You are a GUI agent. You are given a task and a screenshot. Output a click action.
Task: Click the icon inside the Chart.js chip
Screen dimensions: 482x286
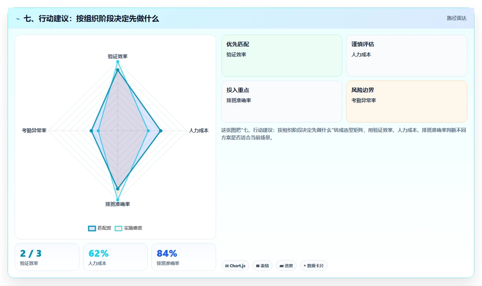pyautogui.click(x=227, y=266)
